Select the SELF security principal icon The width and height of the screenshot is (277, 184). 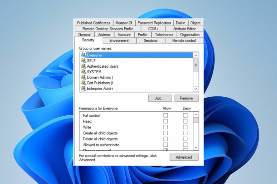(83, 61)
